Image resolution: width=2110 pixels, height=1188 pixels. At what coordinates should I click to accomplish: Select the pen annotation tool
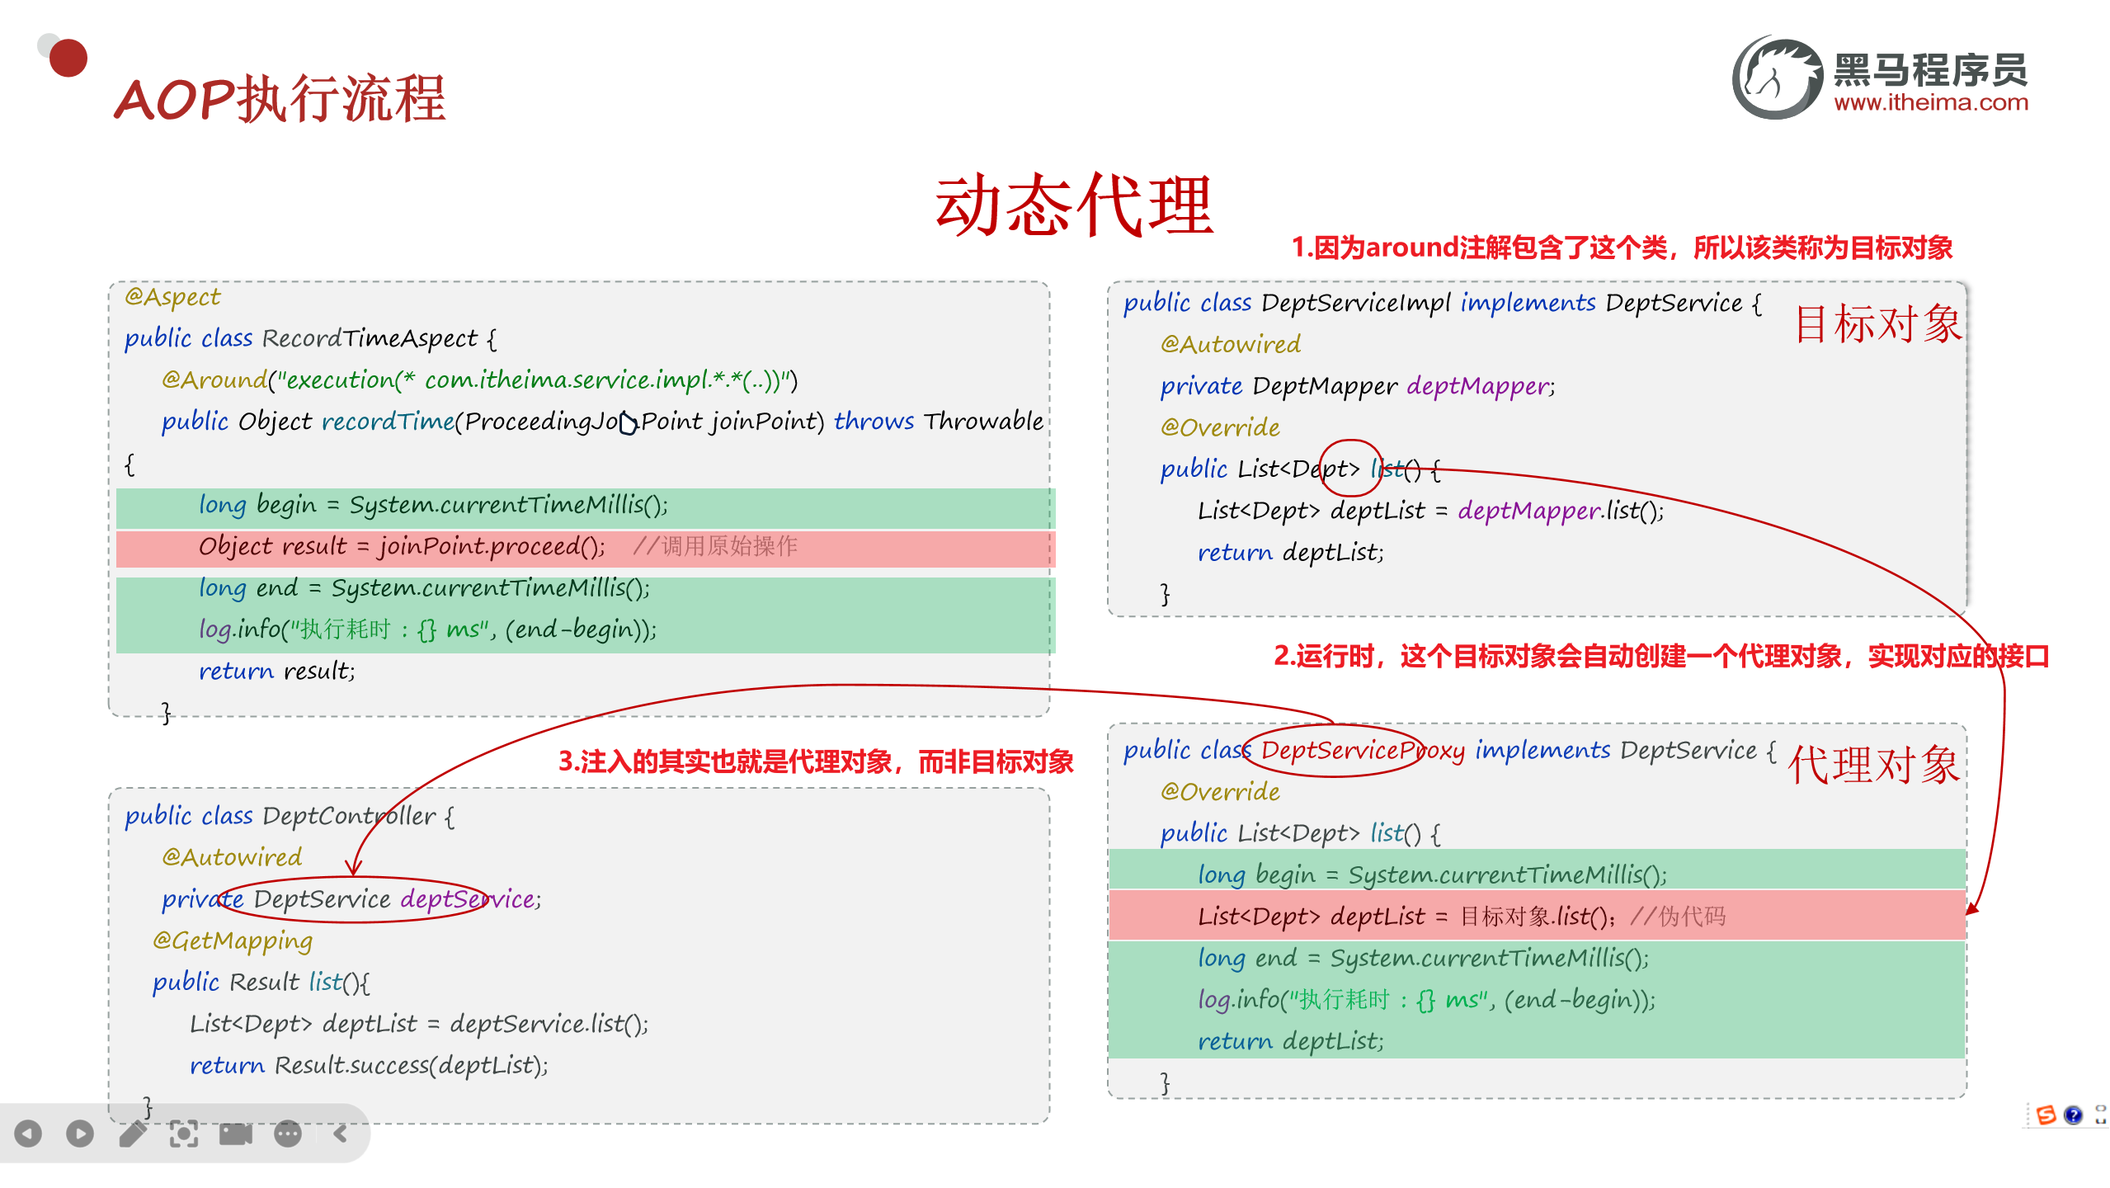tap(132, 1134)
